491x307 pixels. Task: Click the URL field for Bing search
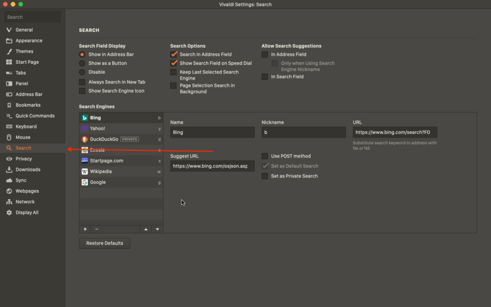[395, 132]
